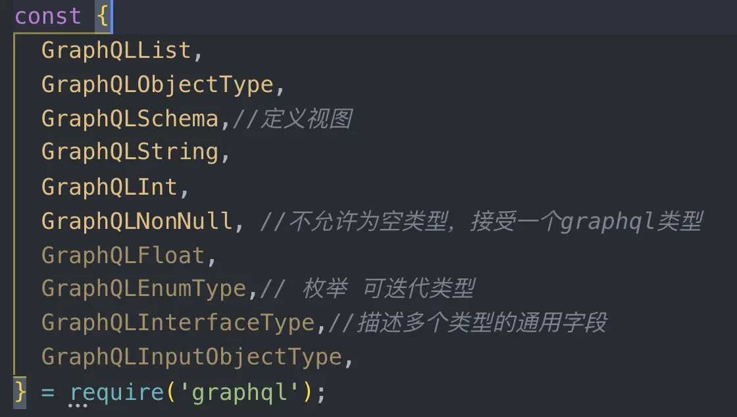Click the GraphQLEnumType identifier
The image size is (737, 417).
point(143,289)
